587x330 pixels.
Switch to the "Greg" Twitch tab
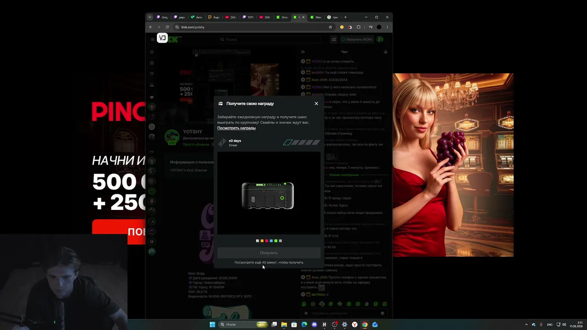163,17
